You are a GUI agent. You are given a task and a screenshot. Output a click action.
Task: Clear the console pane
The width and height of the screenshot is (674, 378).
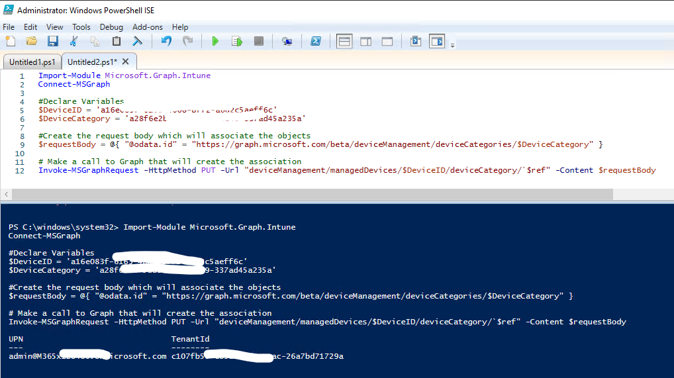(x=138, y=41)
